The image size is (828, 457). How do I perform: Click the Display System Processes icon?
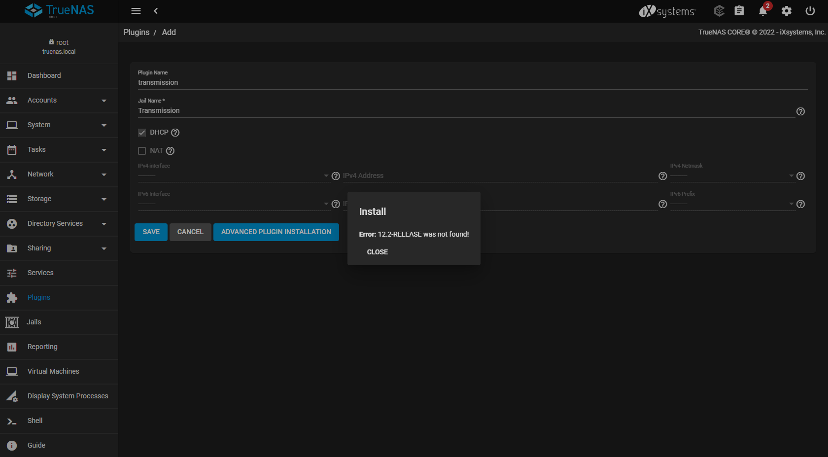click(12, 396)
